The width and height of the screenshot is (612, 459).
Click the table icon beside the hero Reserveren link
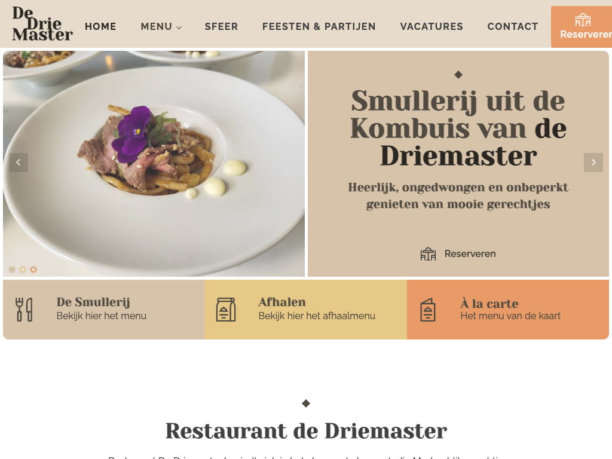tap(428, 254)
